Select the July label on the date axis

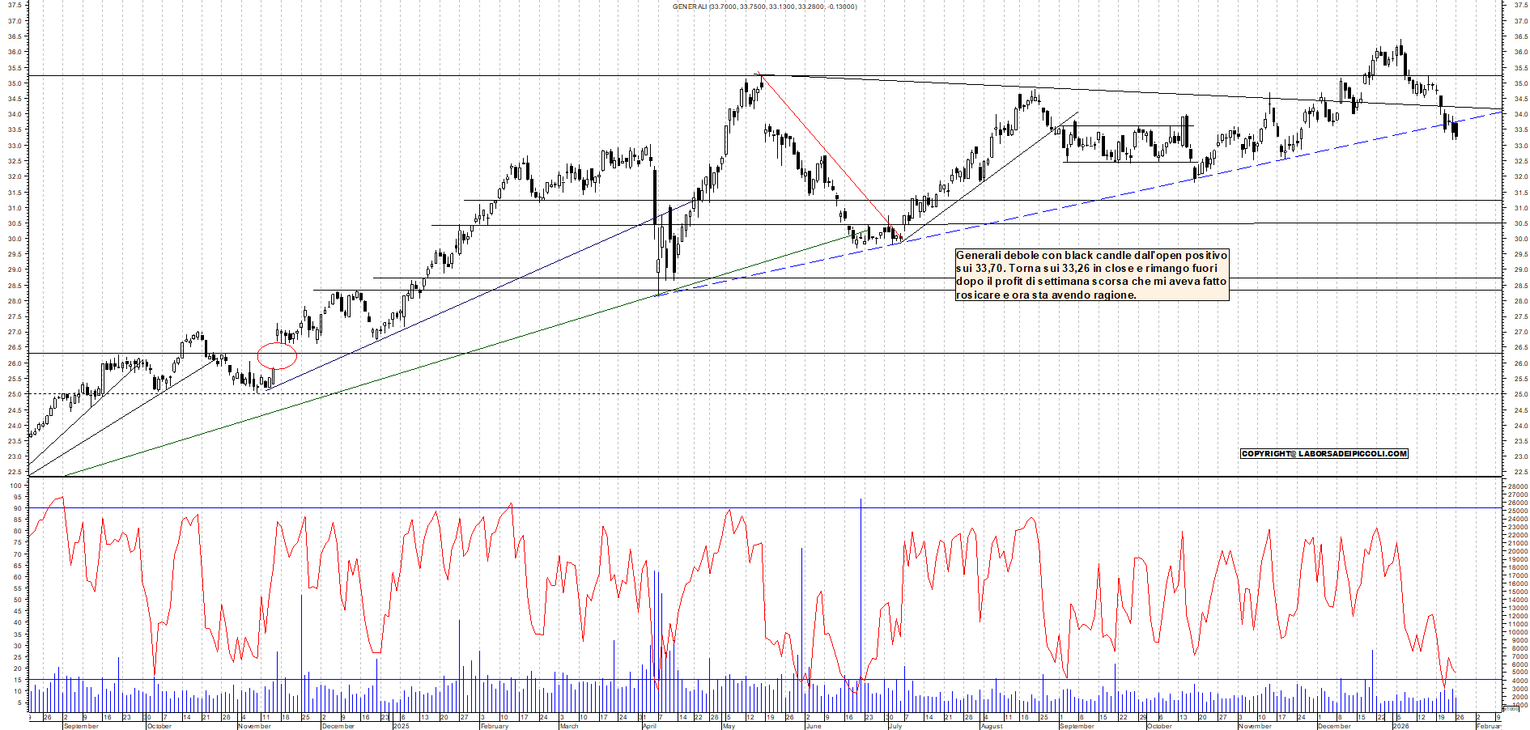coord(895,726)
